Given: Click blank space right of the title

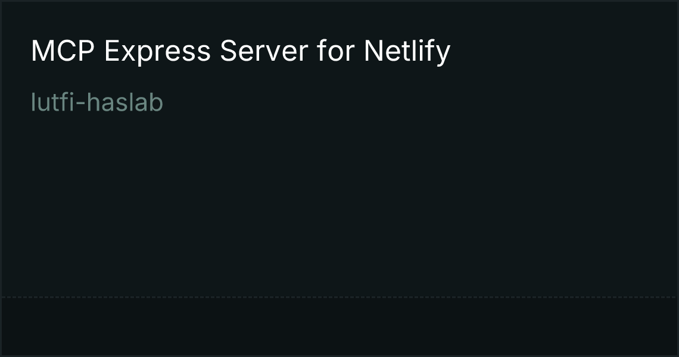Looking at the screenshot, I should (563, 52).
